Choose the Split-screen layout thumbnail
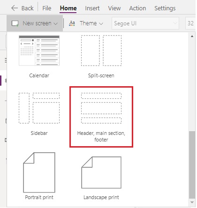Screen dimensions: 197x208 101,51
